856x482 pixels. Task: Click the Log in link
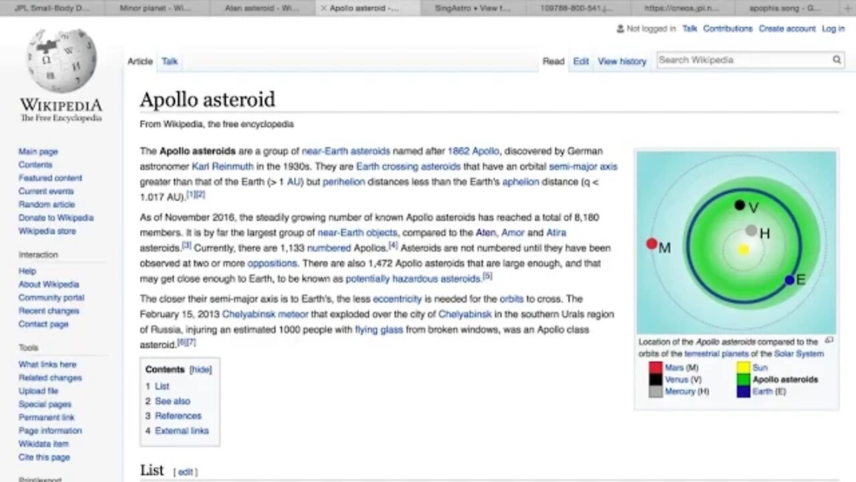pos(833,29)
